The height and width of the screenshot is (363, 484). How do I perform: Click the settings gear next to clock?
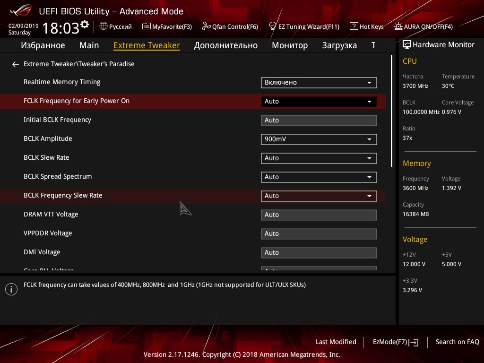click(x=85, y=25)
